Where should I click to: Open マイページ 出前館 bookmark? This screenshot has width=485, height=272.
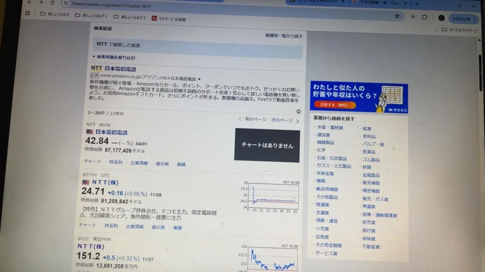pyautogui.click(x=169, y=19)
